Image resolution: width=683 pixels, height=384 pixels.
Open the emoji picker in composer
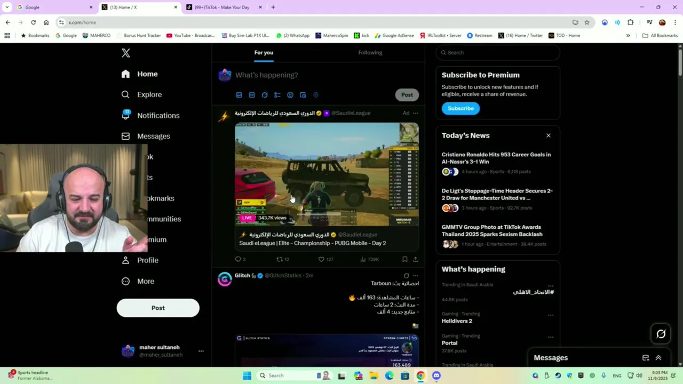coord(290,95)
